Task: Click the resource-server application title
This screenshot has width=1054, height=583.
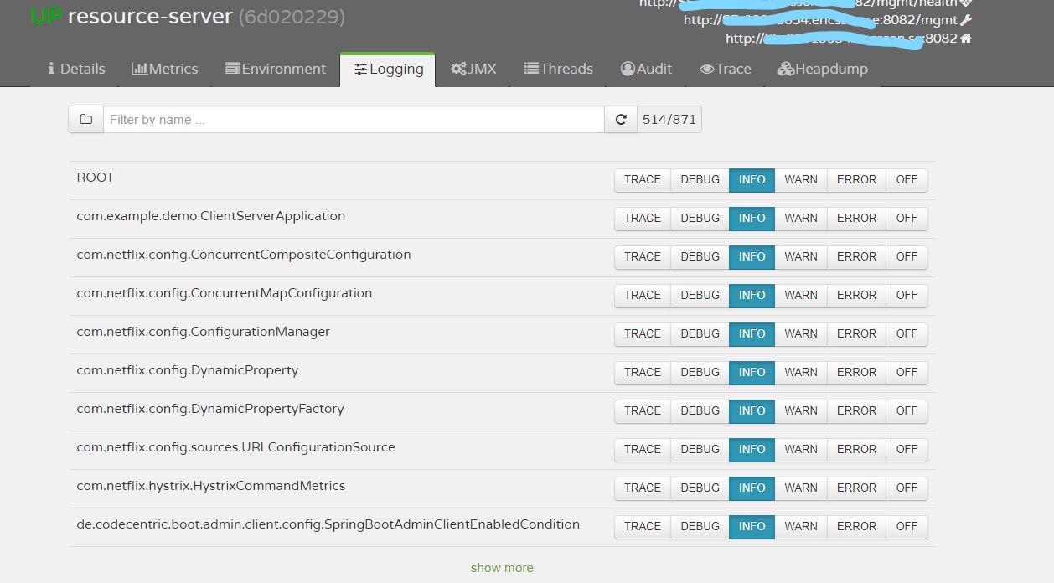Action: click(150, 16)
